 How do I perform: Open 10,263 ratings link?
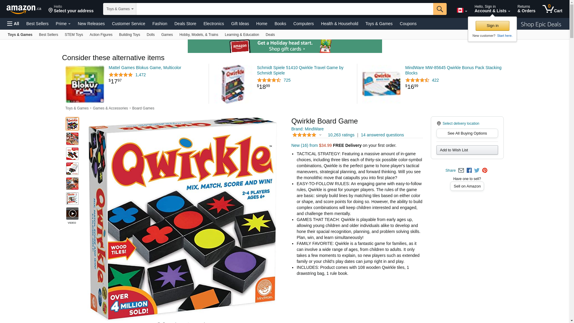[341, 135]
